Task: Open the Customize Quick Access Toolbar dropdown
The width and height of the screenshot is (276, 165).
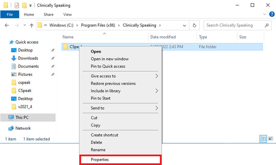Action: point(30,6)
